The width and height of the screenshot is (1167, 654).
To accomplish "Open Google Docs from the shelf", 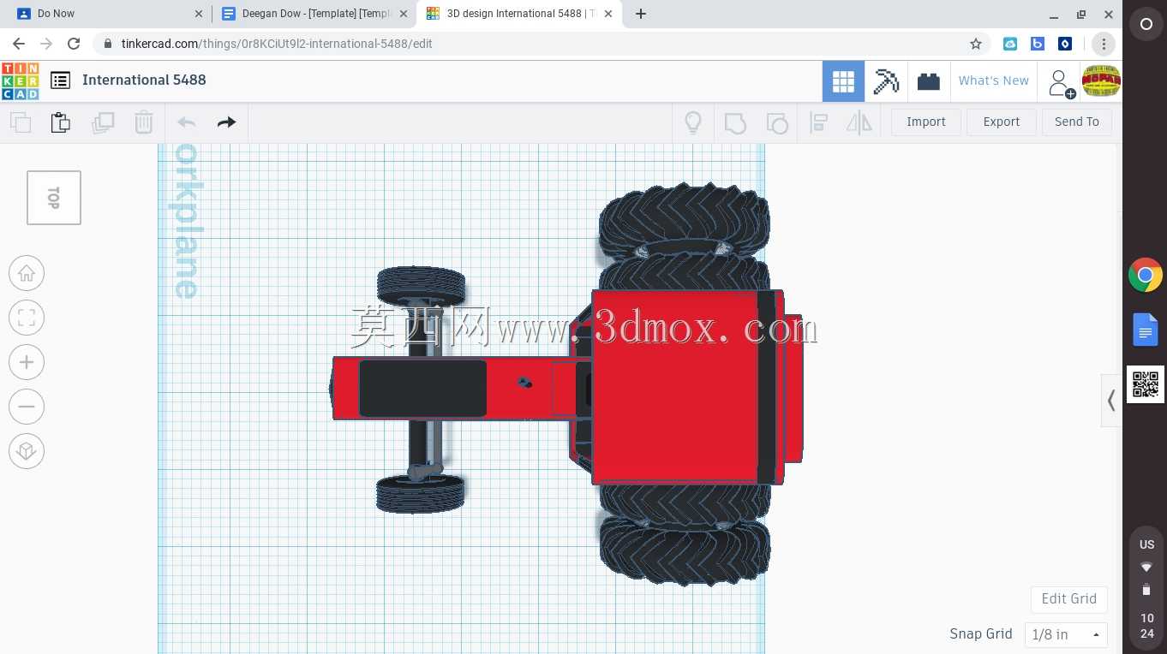I will click(1146, 330).
